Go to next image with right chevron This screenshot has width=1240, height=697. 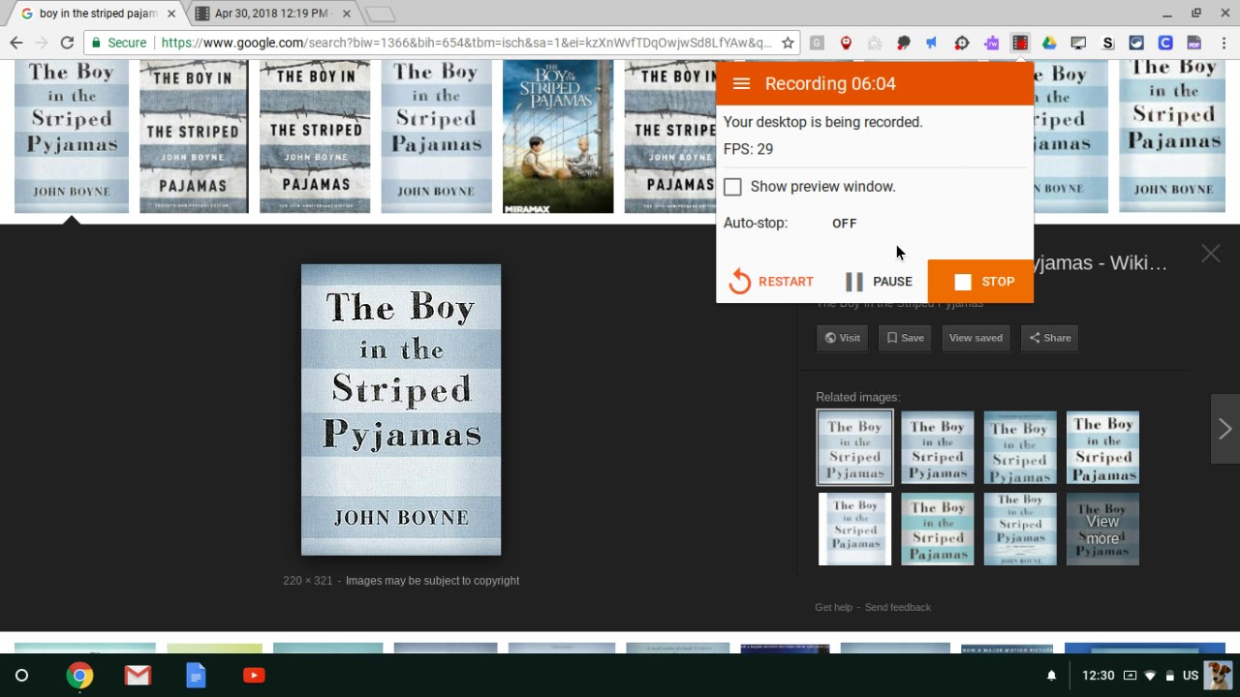click(1225, 429)
